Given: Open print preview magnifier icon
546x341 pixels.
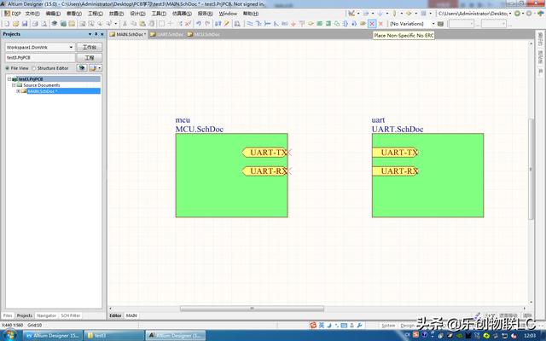Looking at the screenshot, I should pyautogui.click(x=44, y=24).
